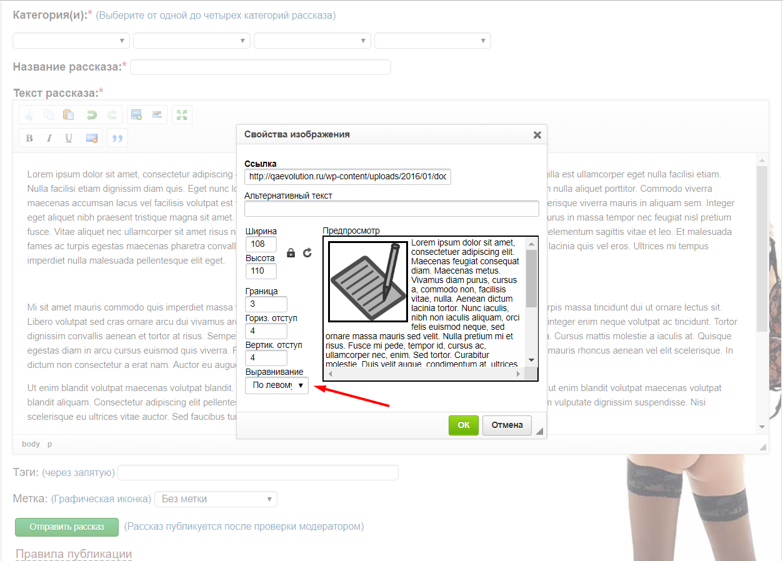Click the horizontal line toolbar icon

(157, 115)
